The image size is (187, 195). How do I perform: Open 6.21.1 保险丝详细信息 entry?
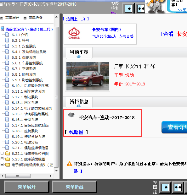click(x=30, y=148)
